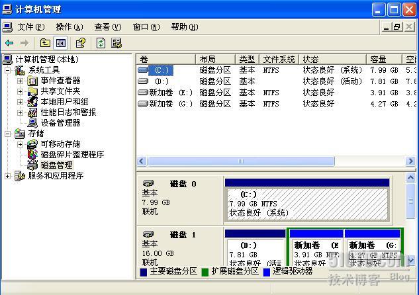Expand the 事件查看器 node
419x295 pixels.
pos(20,81)
